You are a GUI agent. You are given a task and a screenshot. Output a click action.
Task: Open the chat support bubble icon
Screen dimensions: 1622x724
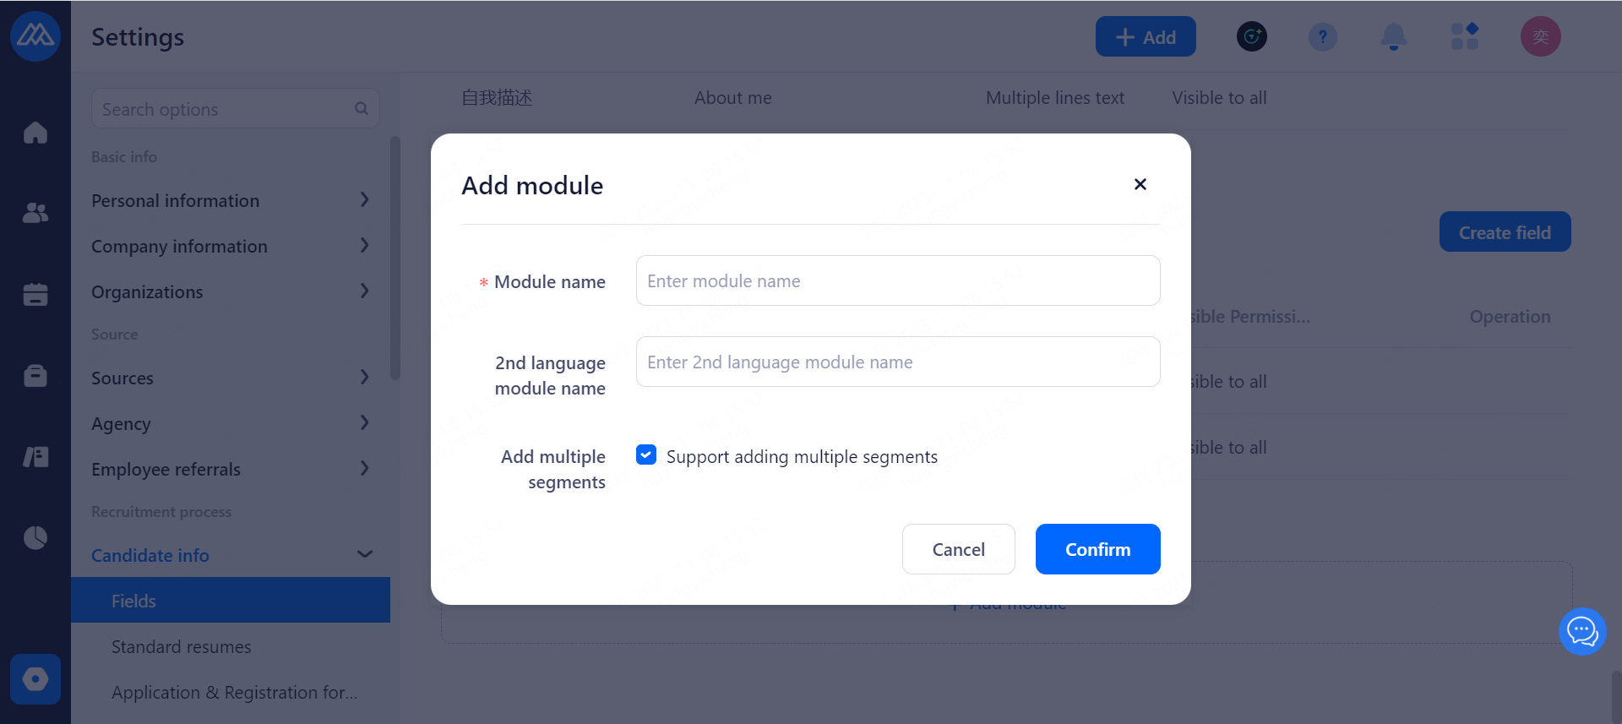coord(1581,631)
